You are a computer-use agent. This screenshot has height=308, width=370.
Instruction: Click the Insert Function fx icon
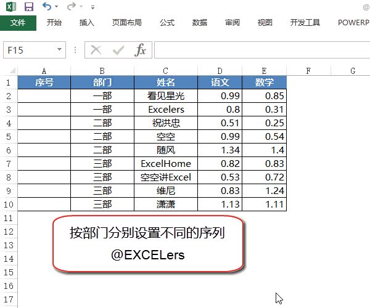click(141, 50)
